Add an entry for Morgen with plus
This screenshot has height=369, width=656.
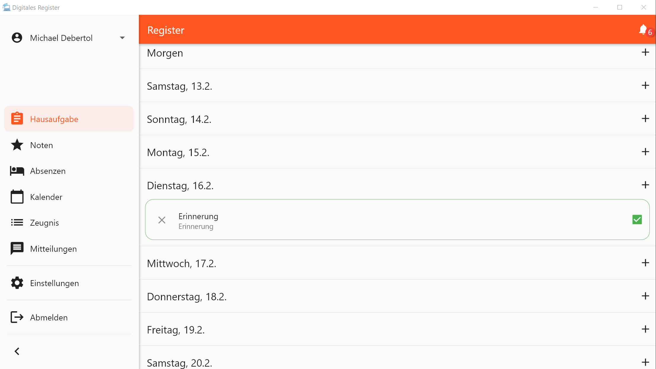[x=645, y=52]
